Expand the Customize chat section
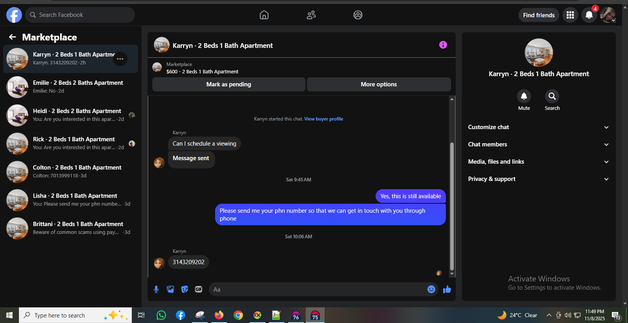Screen dimensions: 628x323 click(x=539, y=127)
